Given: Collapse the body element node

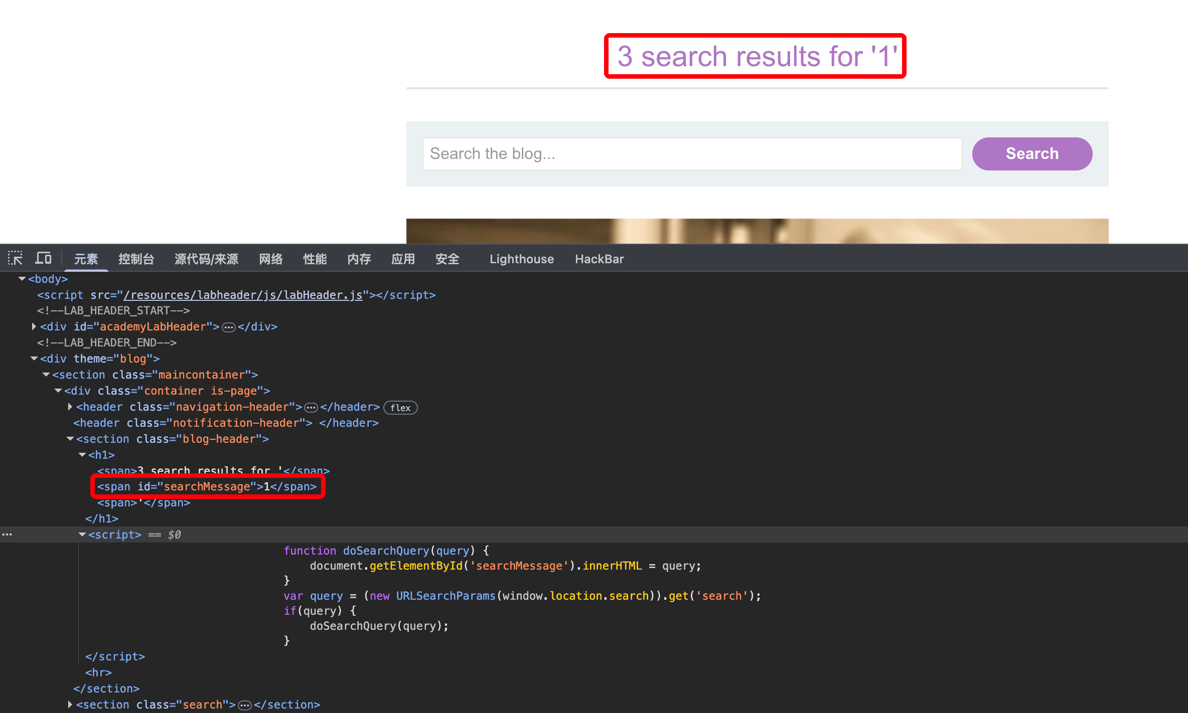Looking at the screenshot, I should [x=22, y=279].
